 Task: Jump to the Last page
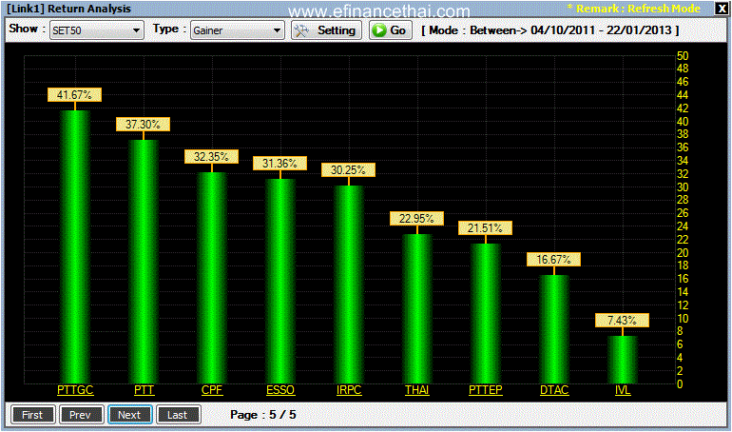tap(179, 415)
